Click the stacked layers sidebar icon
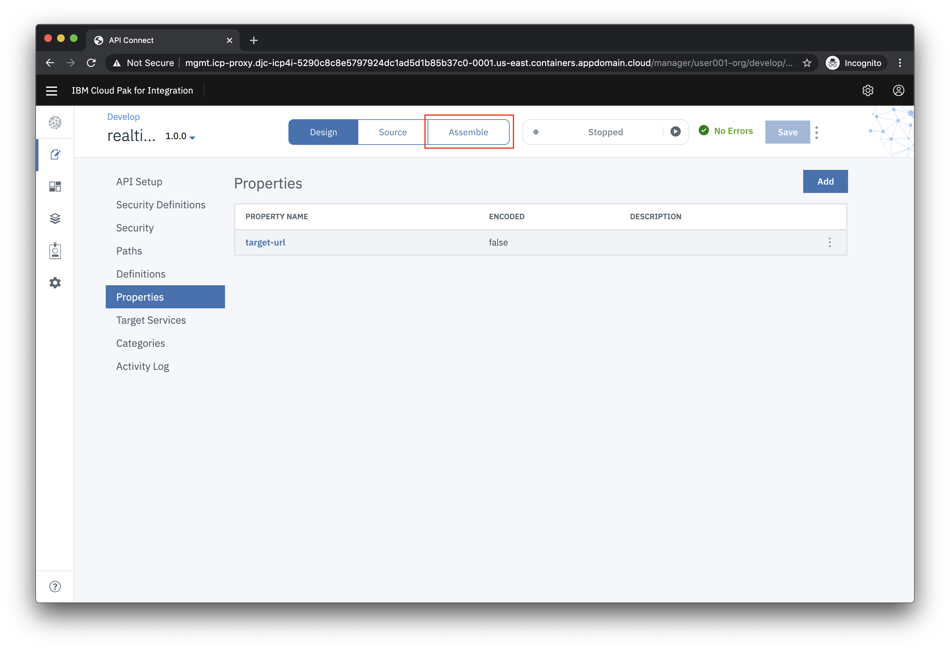Screen dimensions: 950x650 55,219
